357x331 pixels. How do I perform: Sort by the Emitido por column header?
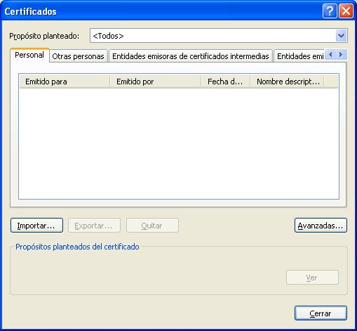point(156,82)
